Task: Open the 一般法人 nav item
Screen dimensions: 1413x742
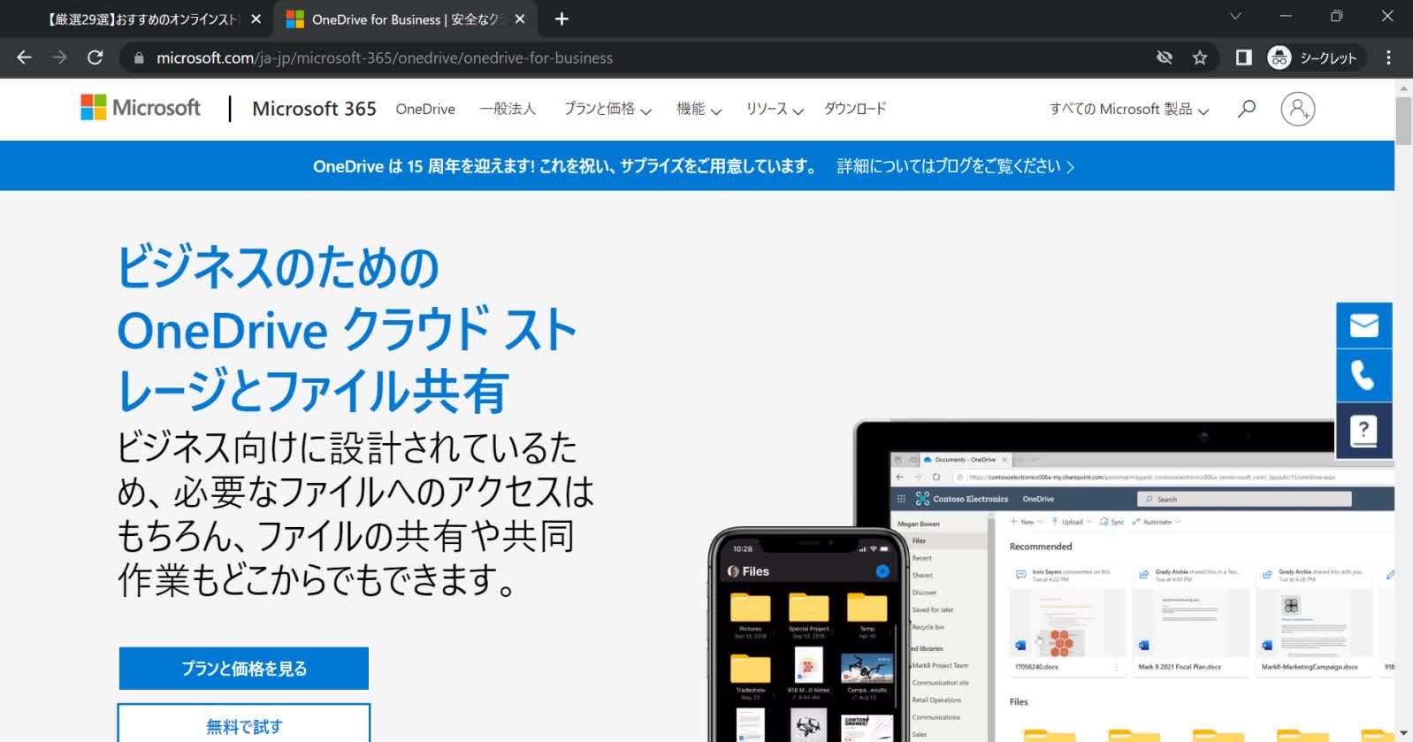Action: pyautogui.click(x=508, y=109)
